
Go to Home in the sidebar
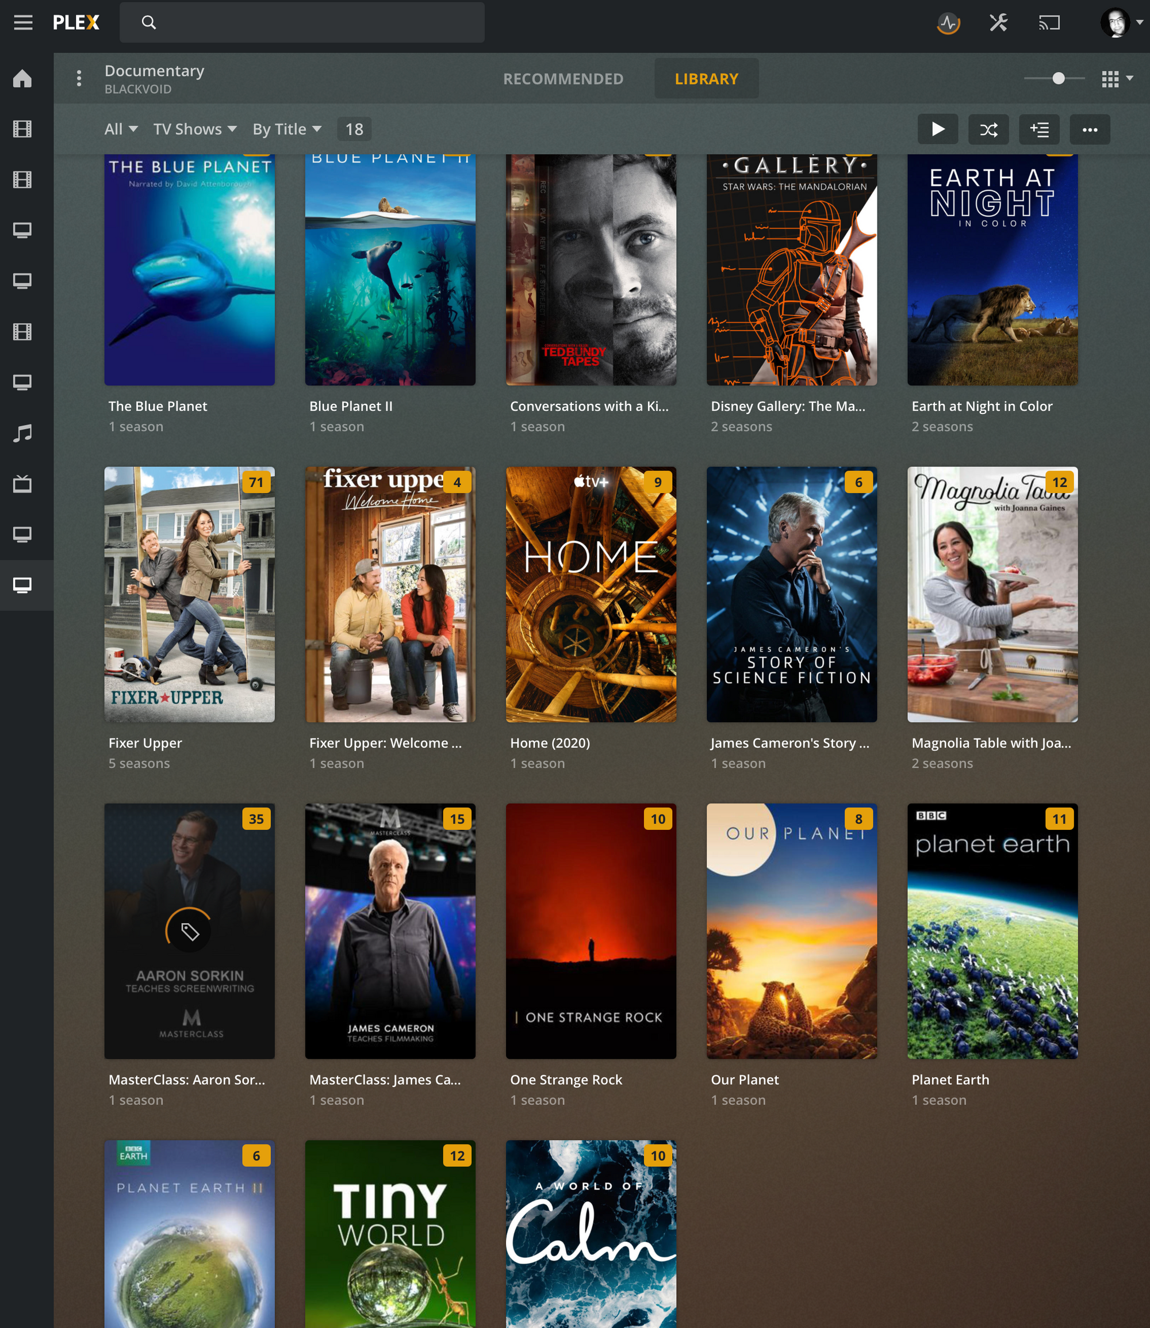coord(22,78)
